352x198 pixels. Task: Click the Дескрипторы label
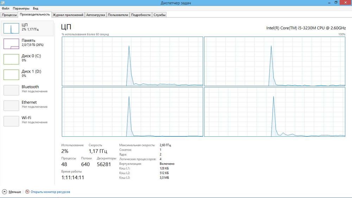pyautogui.click(x=106, y=159)
